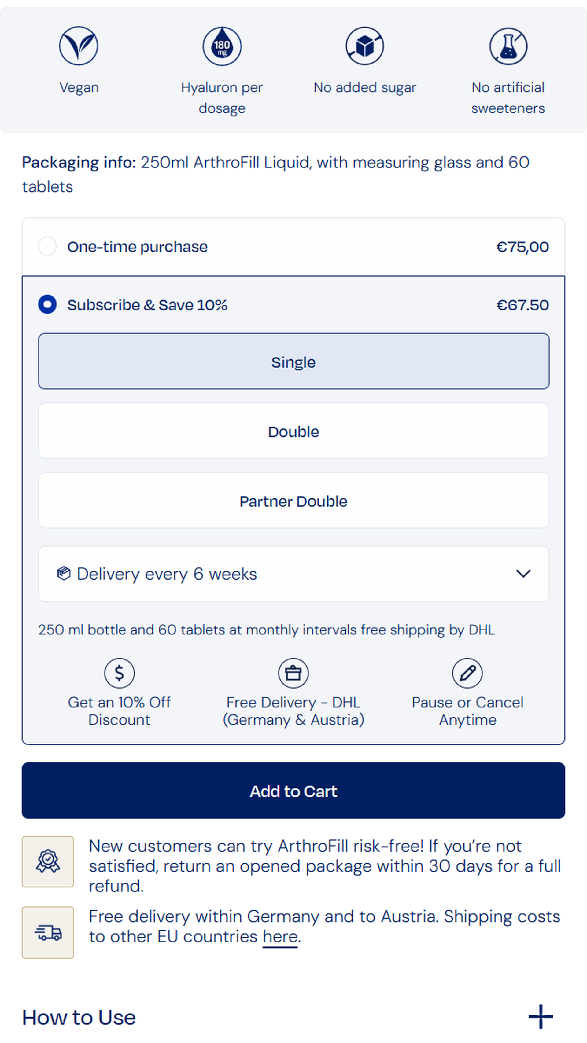
Task: Click the Add to Cart button
Action: (x=293, y=791)
